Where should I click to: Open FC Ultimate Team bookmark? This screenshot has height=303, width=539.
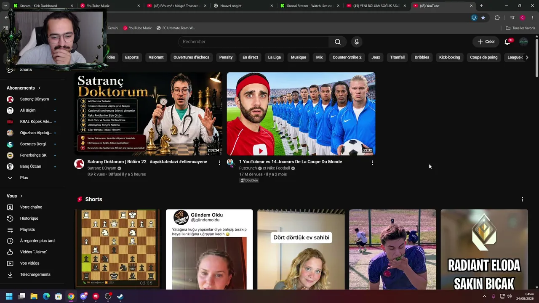pyautogui.click(x=176, y=28)
